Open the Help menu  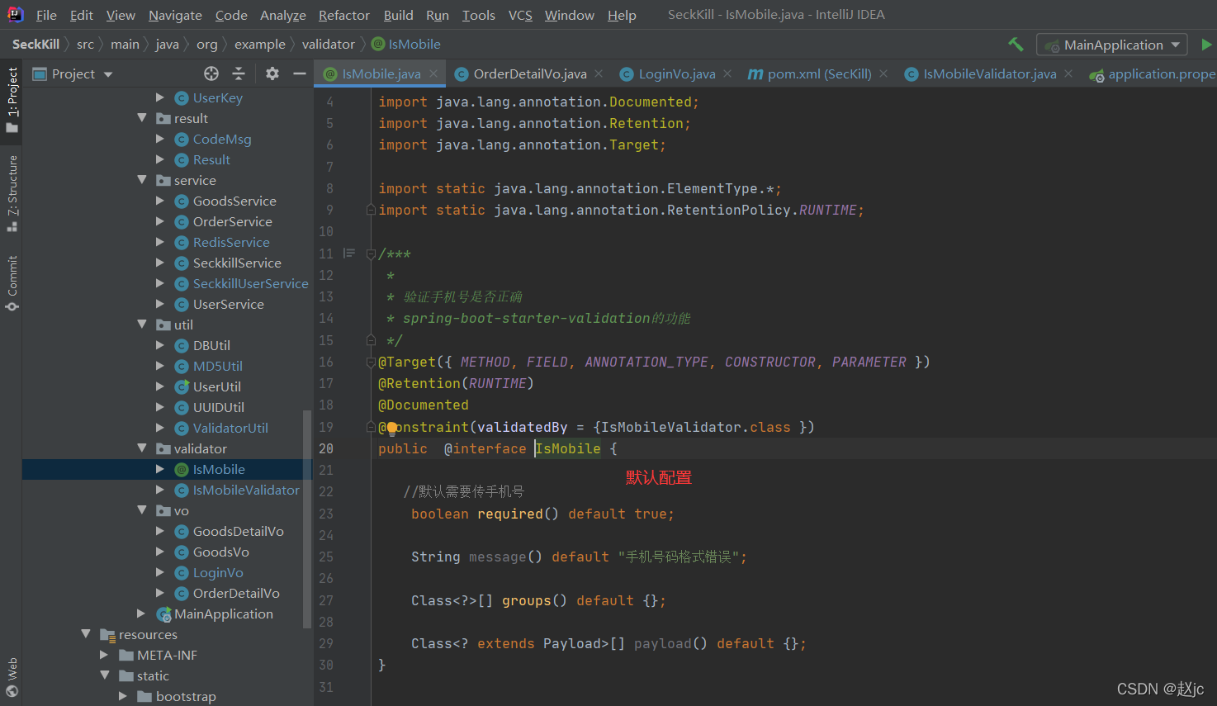coord(622,15)
